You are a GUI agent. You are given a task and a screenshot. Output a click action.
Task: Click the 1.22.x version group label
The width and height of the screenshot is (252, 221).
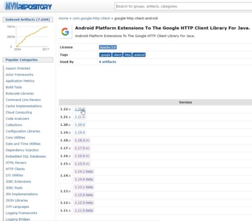pos(65,109)
